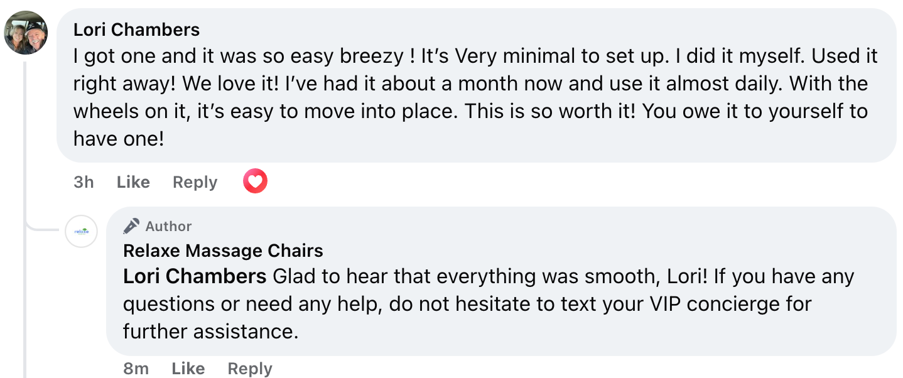The width and height of the screenshot is (903, 378).
Task: Click the Lori Chambers mention in reply
Action: (195, 276)
